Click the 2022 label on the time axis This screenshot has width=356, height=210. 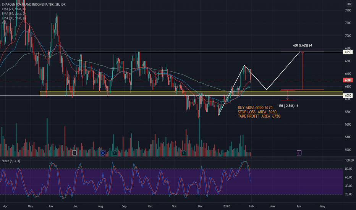click(x=227, y=206)
